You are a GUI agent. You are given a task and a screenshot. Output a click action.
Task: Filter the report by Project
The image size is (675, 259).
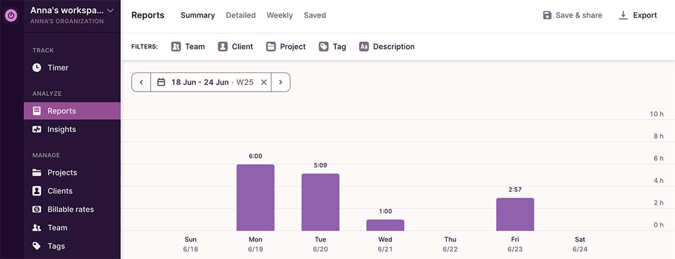pyautogui.click(x=286, y=47)
